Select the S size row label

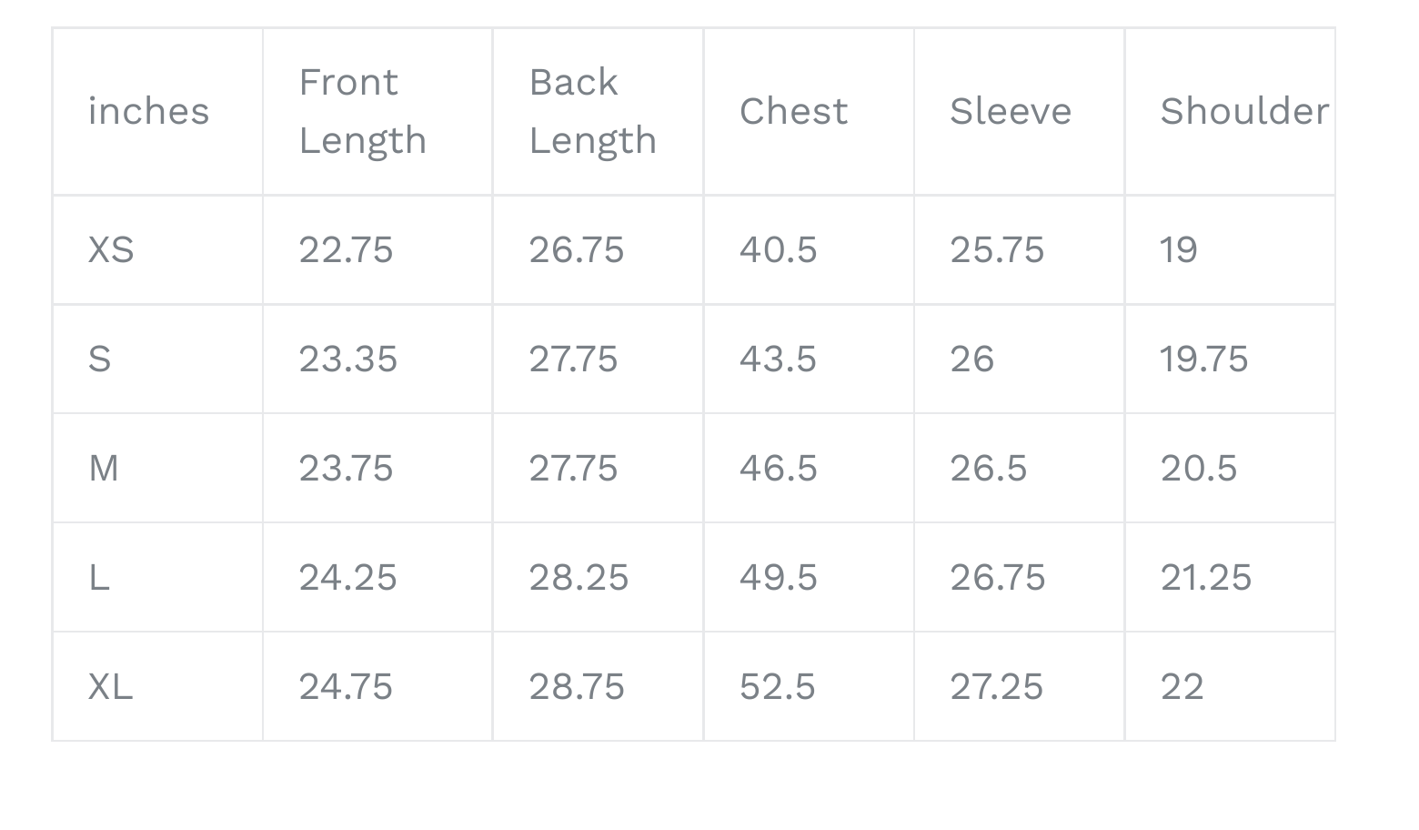(x=99, y=359)
